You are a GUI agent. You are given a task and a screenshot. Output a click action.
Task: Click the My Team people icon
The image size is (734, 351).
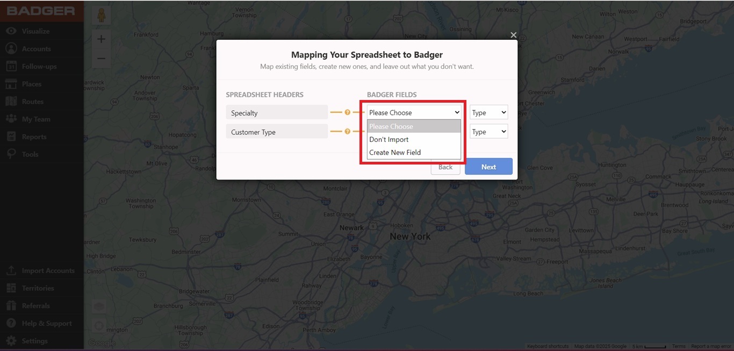point(11,119)
